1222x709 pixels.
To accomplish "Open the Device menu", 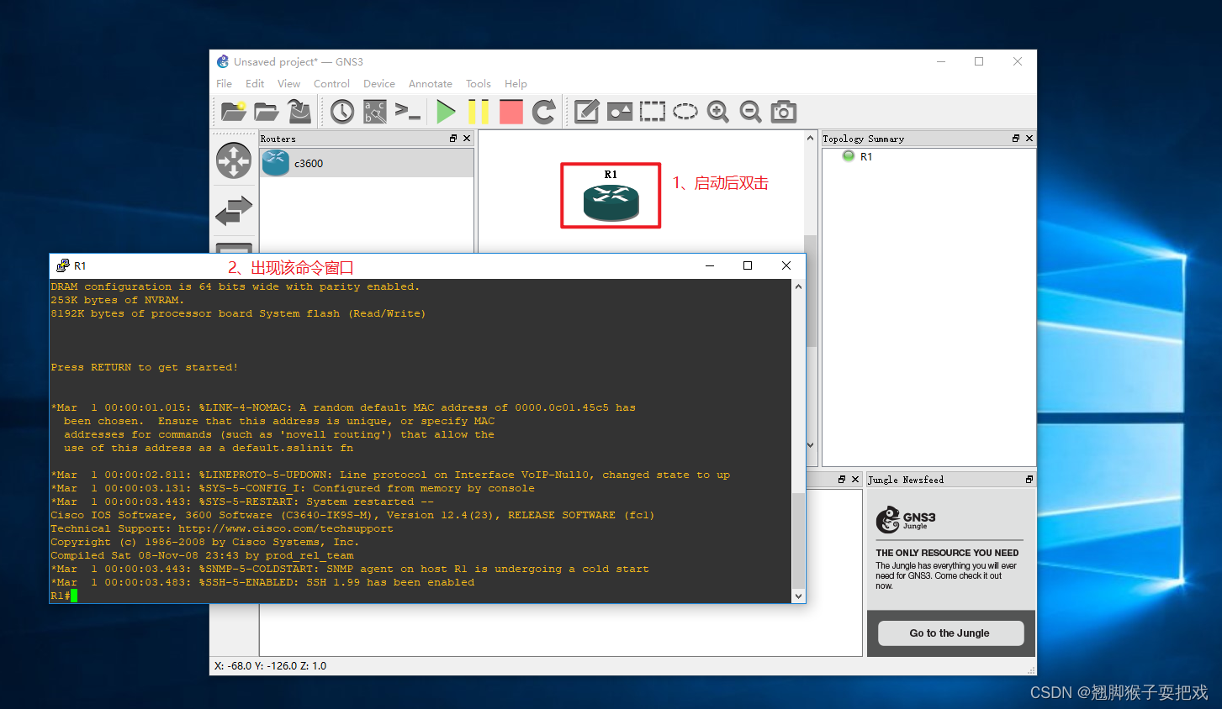I will point(379,84).
